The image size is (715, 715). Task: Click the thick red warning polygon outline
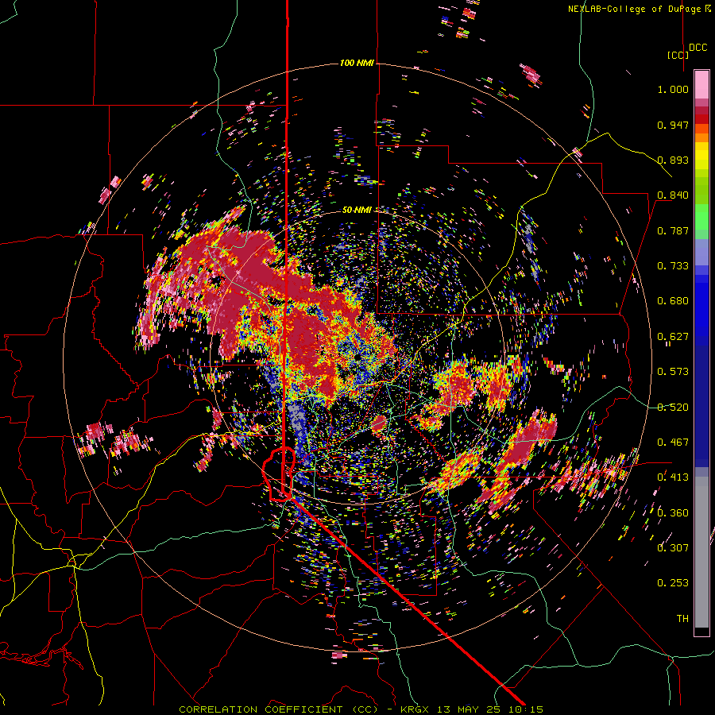(279, 474)
